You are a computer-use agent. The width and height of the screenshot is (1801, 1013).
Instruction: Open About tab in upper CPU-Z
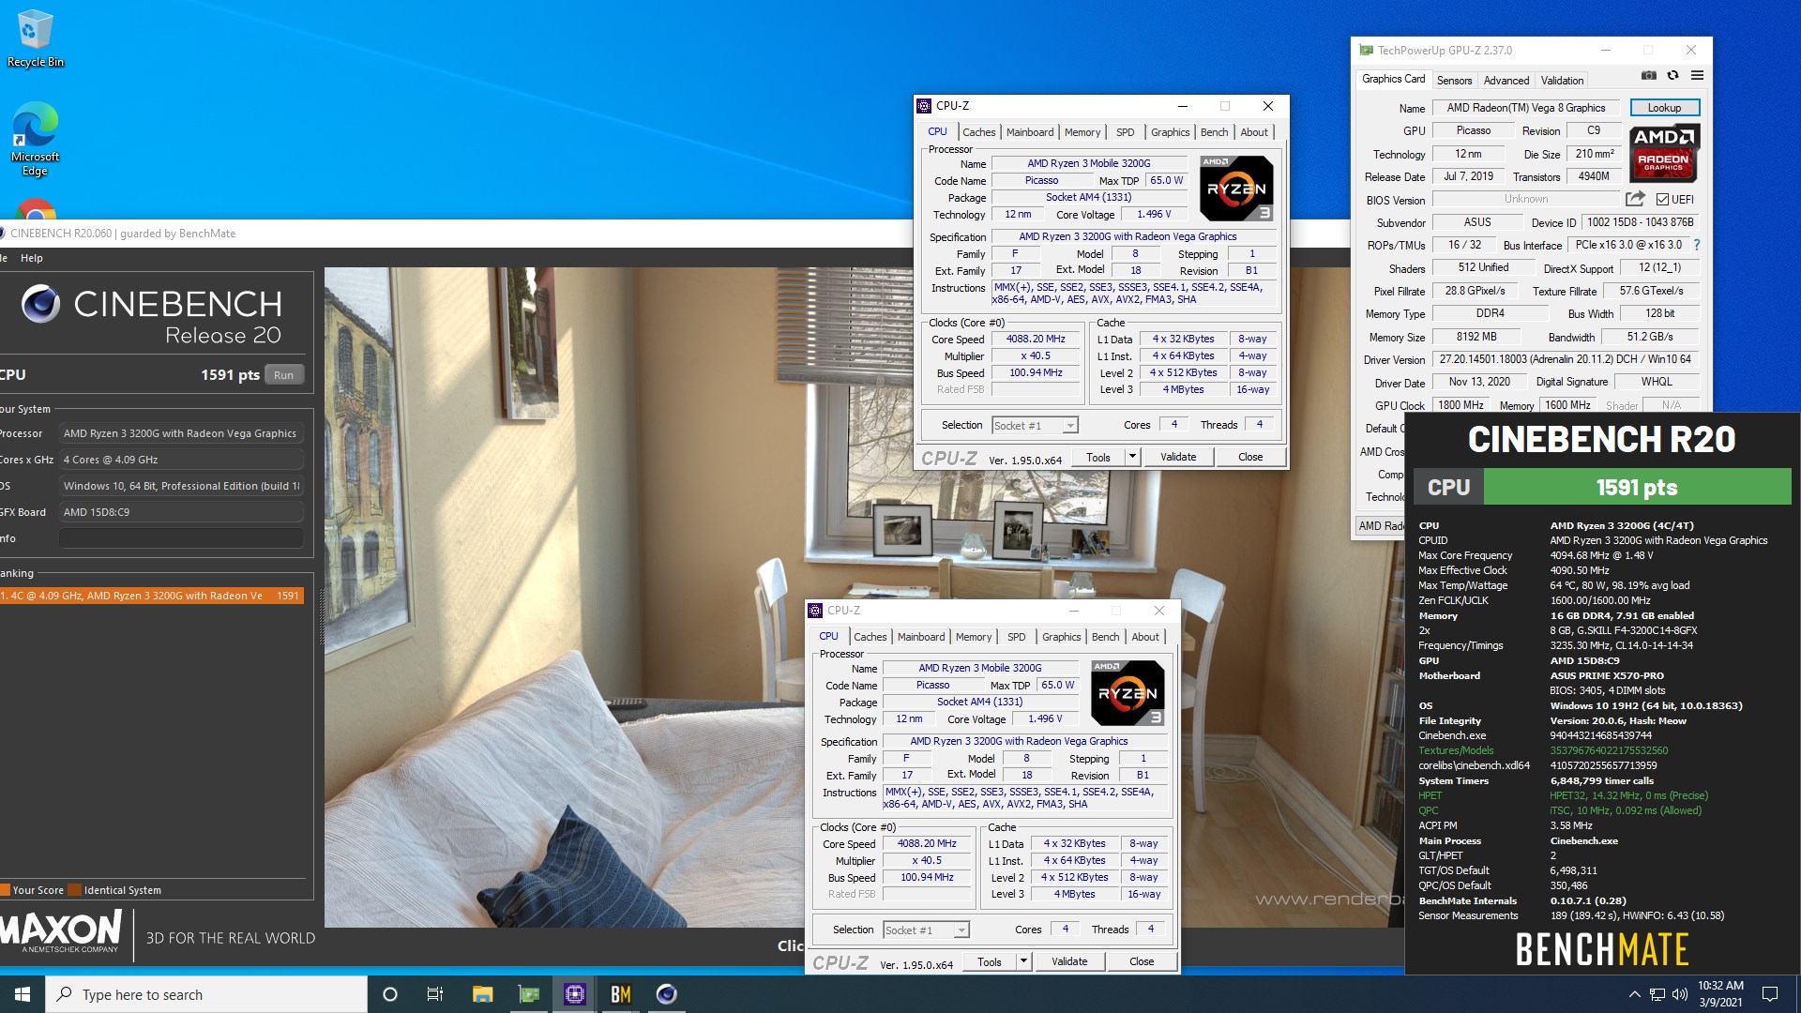click(1254, 132)
